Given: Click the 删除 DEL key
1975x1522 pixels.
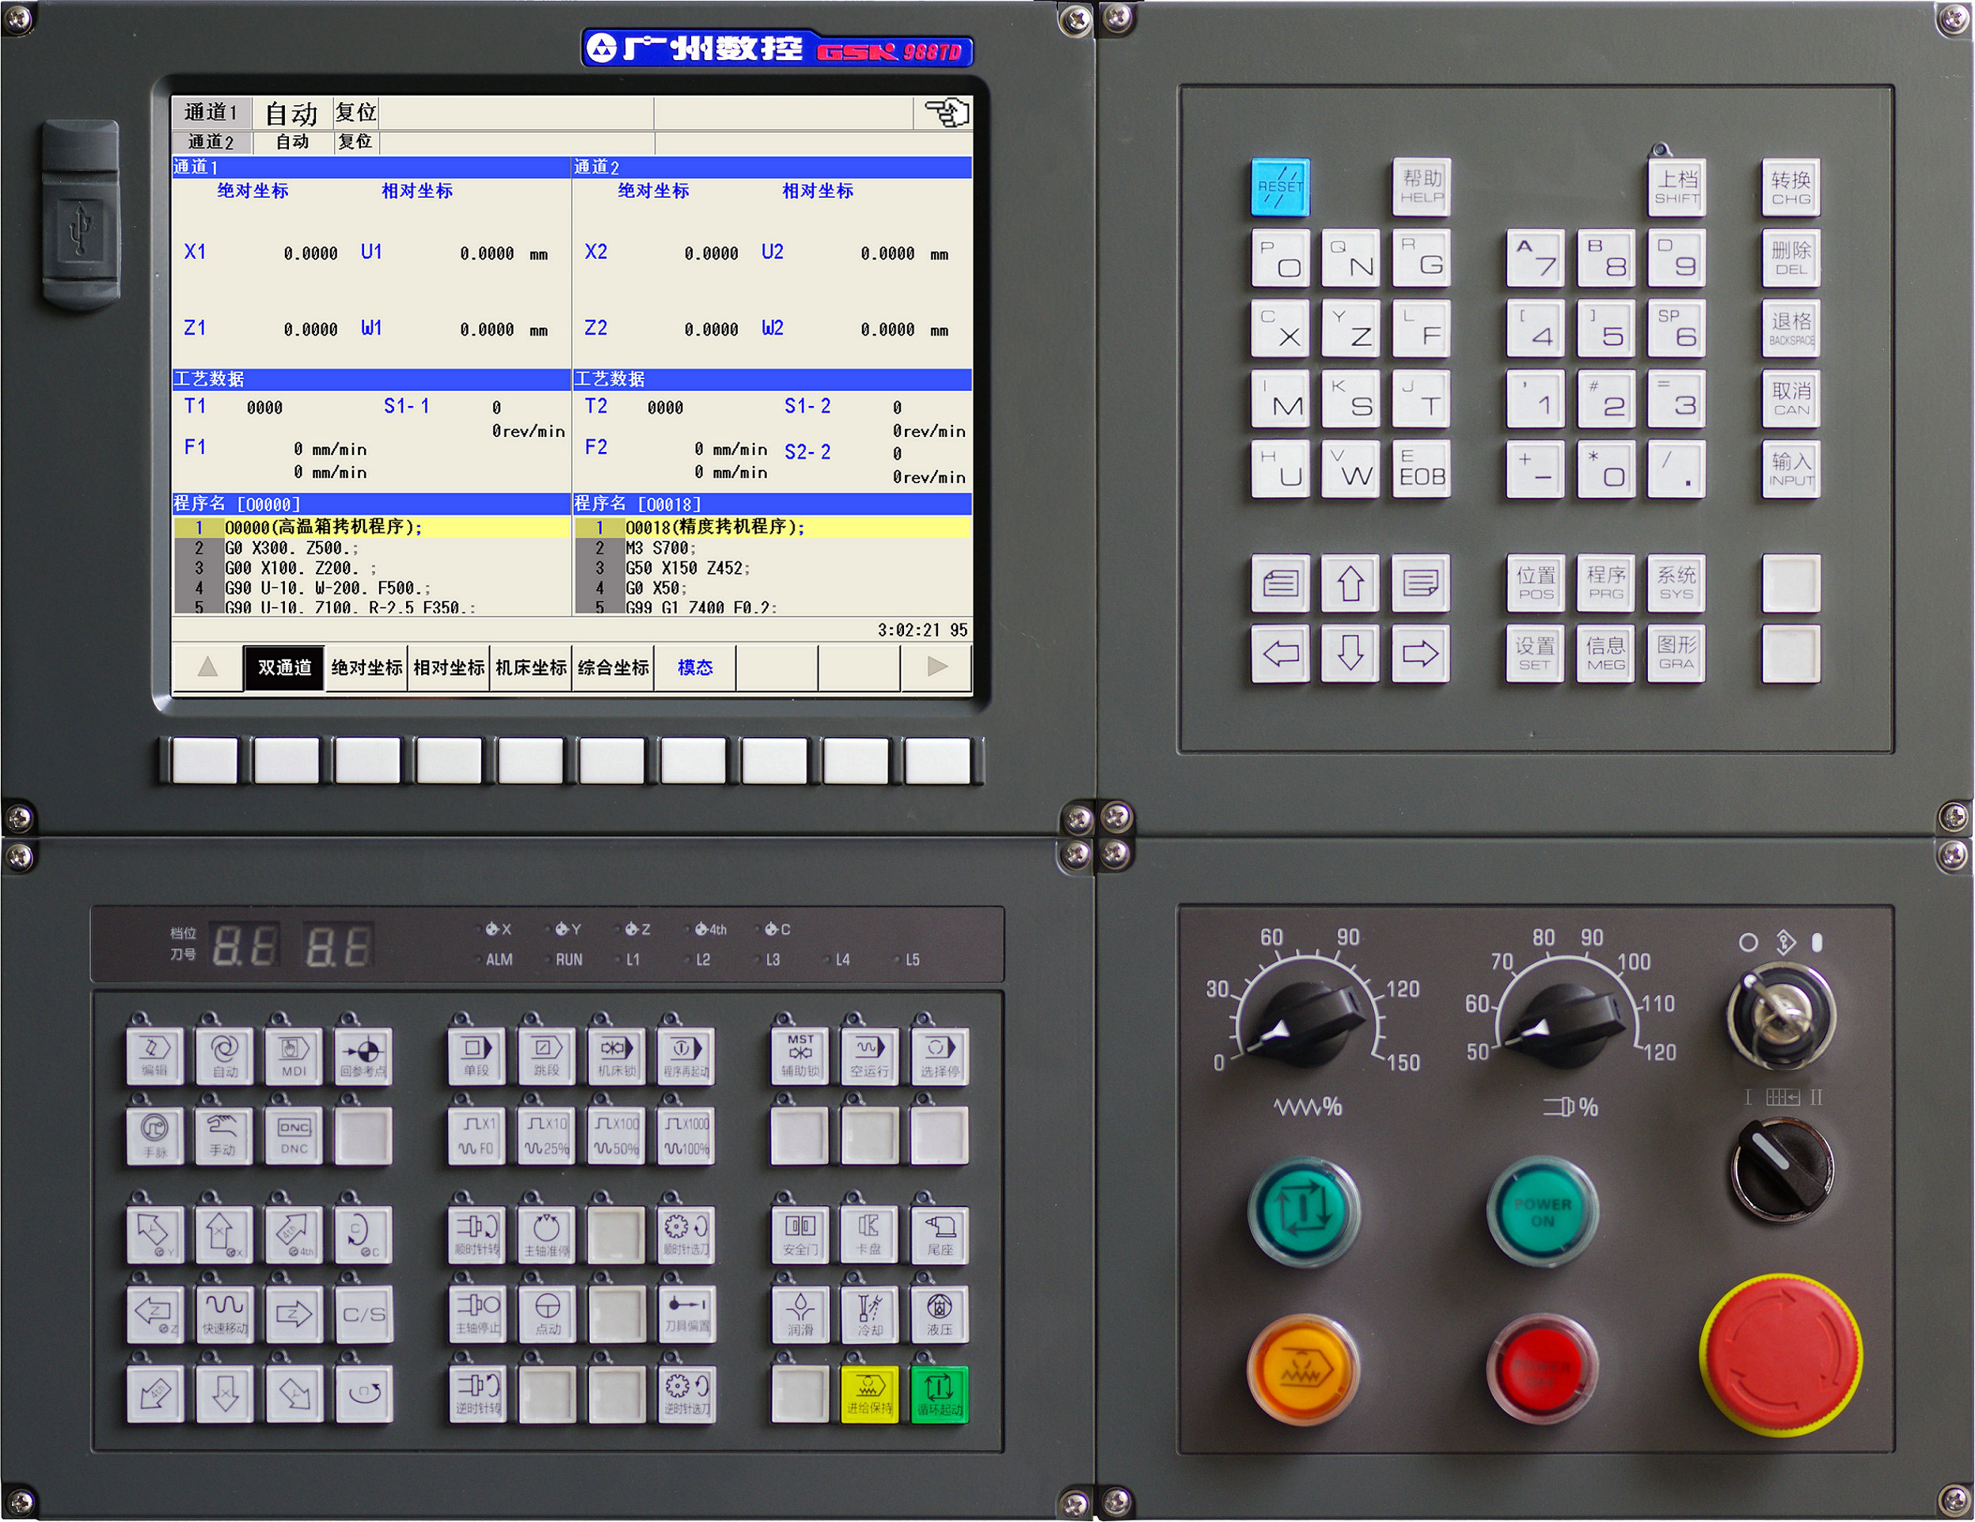Looking at the screenshot, I should click(x=1790, y=258).
